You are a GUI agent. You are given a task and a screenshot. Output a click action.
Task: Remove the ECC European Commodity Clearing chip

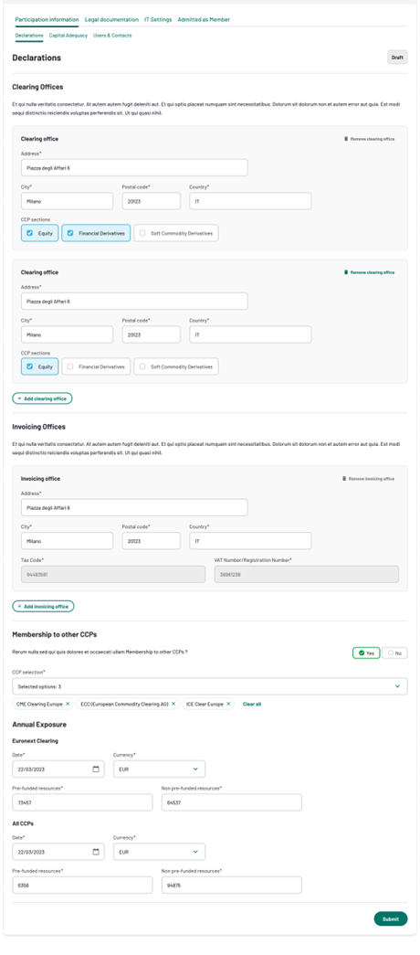[x=173, y=704]
